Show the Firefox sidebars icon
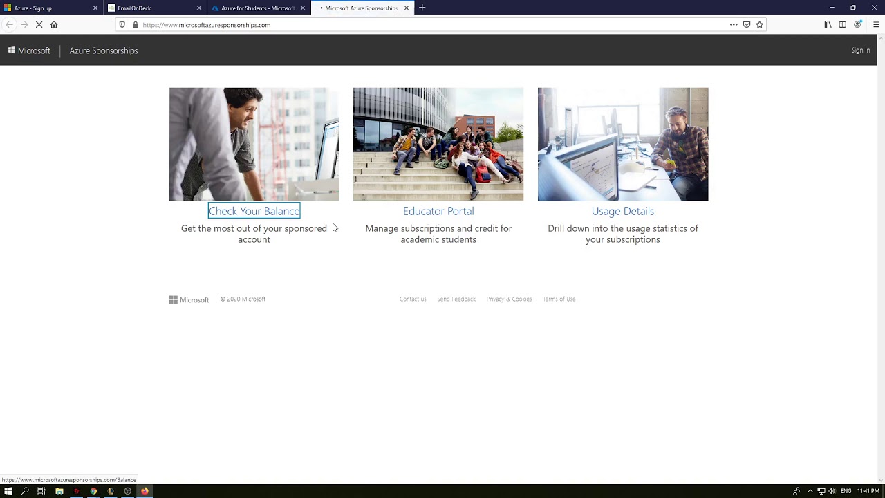 pos(842,25)
